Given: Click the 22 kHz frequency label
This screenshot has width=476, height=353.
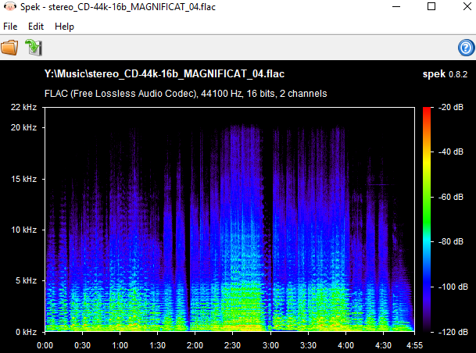Looking at the screenshot, I should point(23,107).
